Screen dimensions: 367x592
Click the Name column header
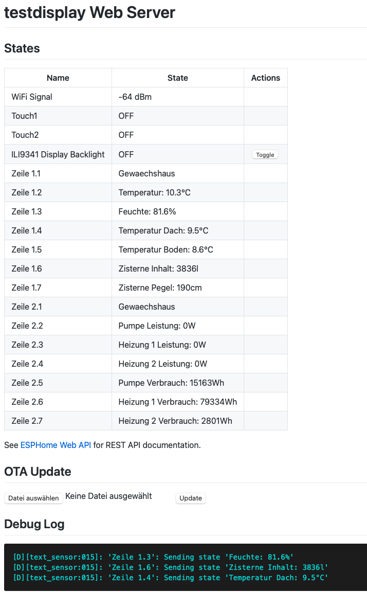pyautogui.click(x=58, y=78)
